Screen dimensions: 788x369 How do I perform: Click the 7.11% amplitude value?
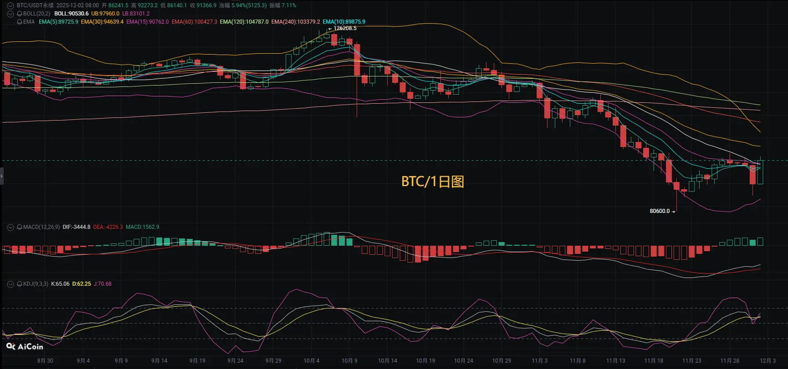pos(289,5)
